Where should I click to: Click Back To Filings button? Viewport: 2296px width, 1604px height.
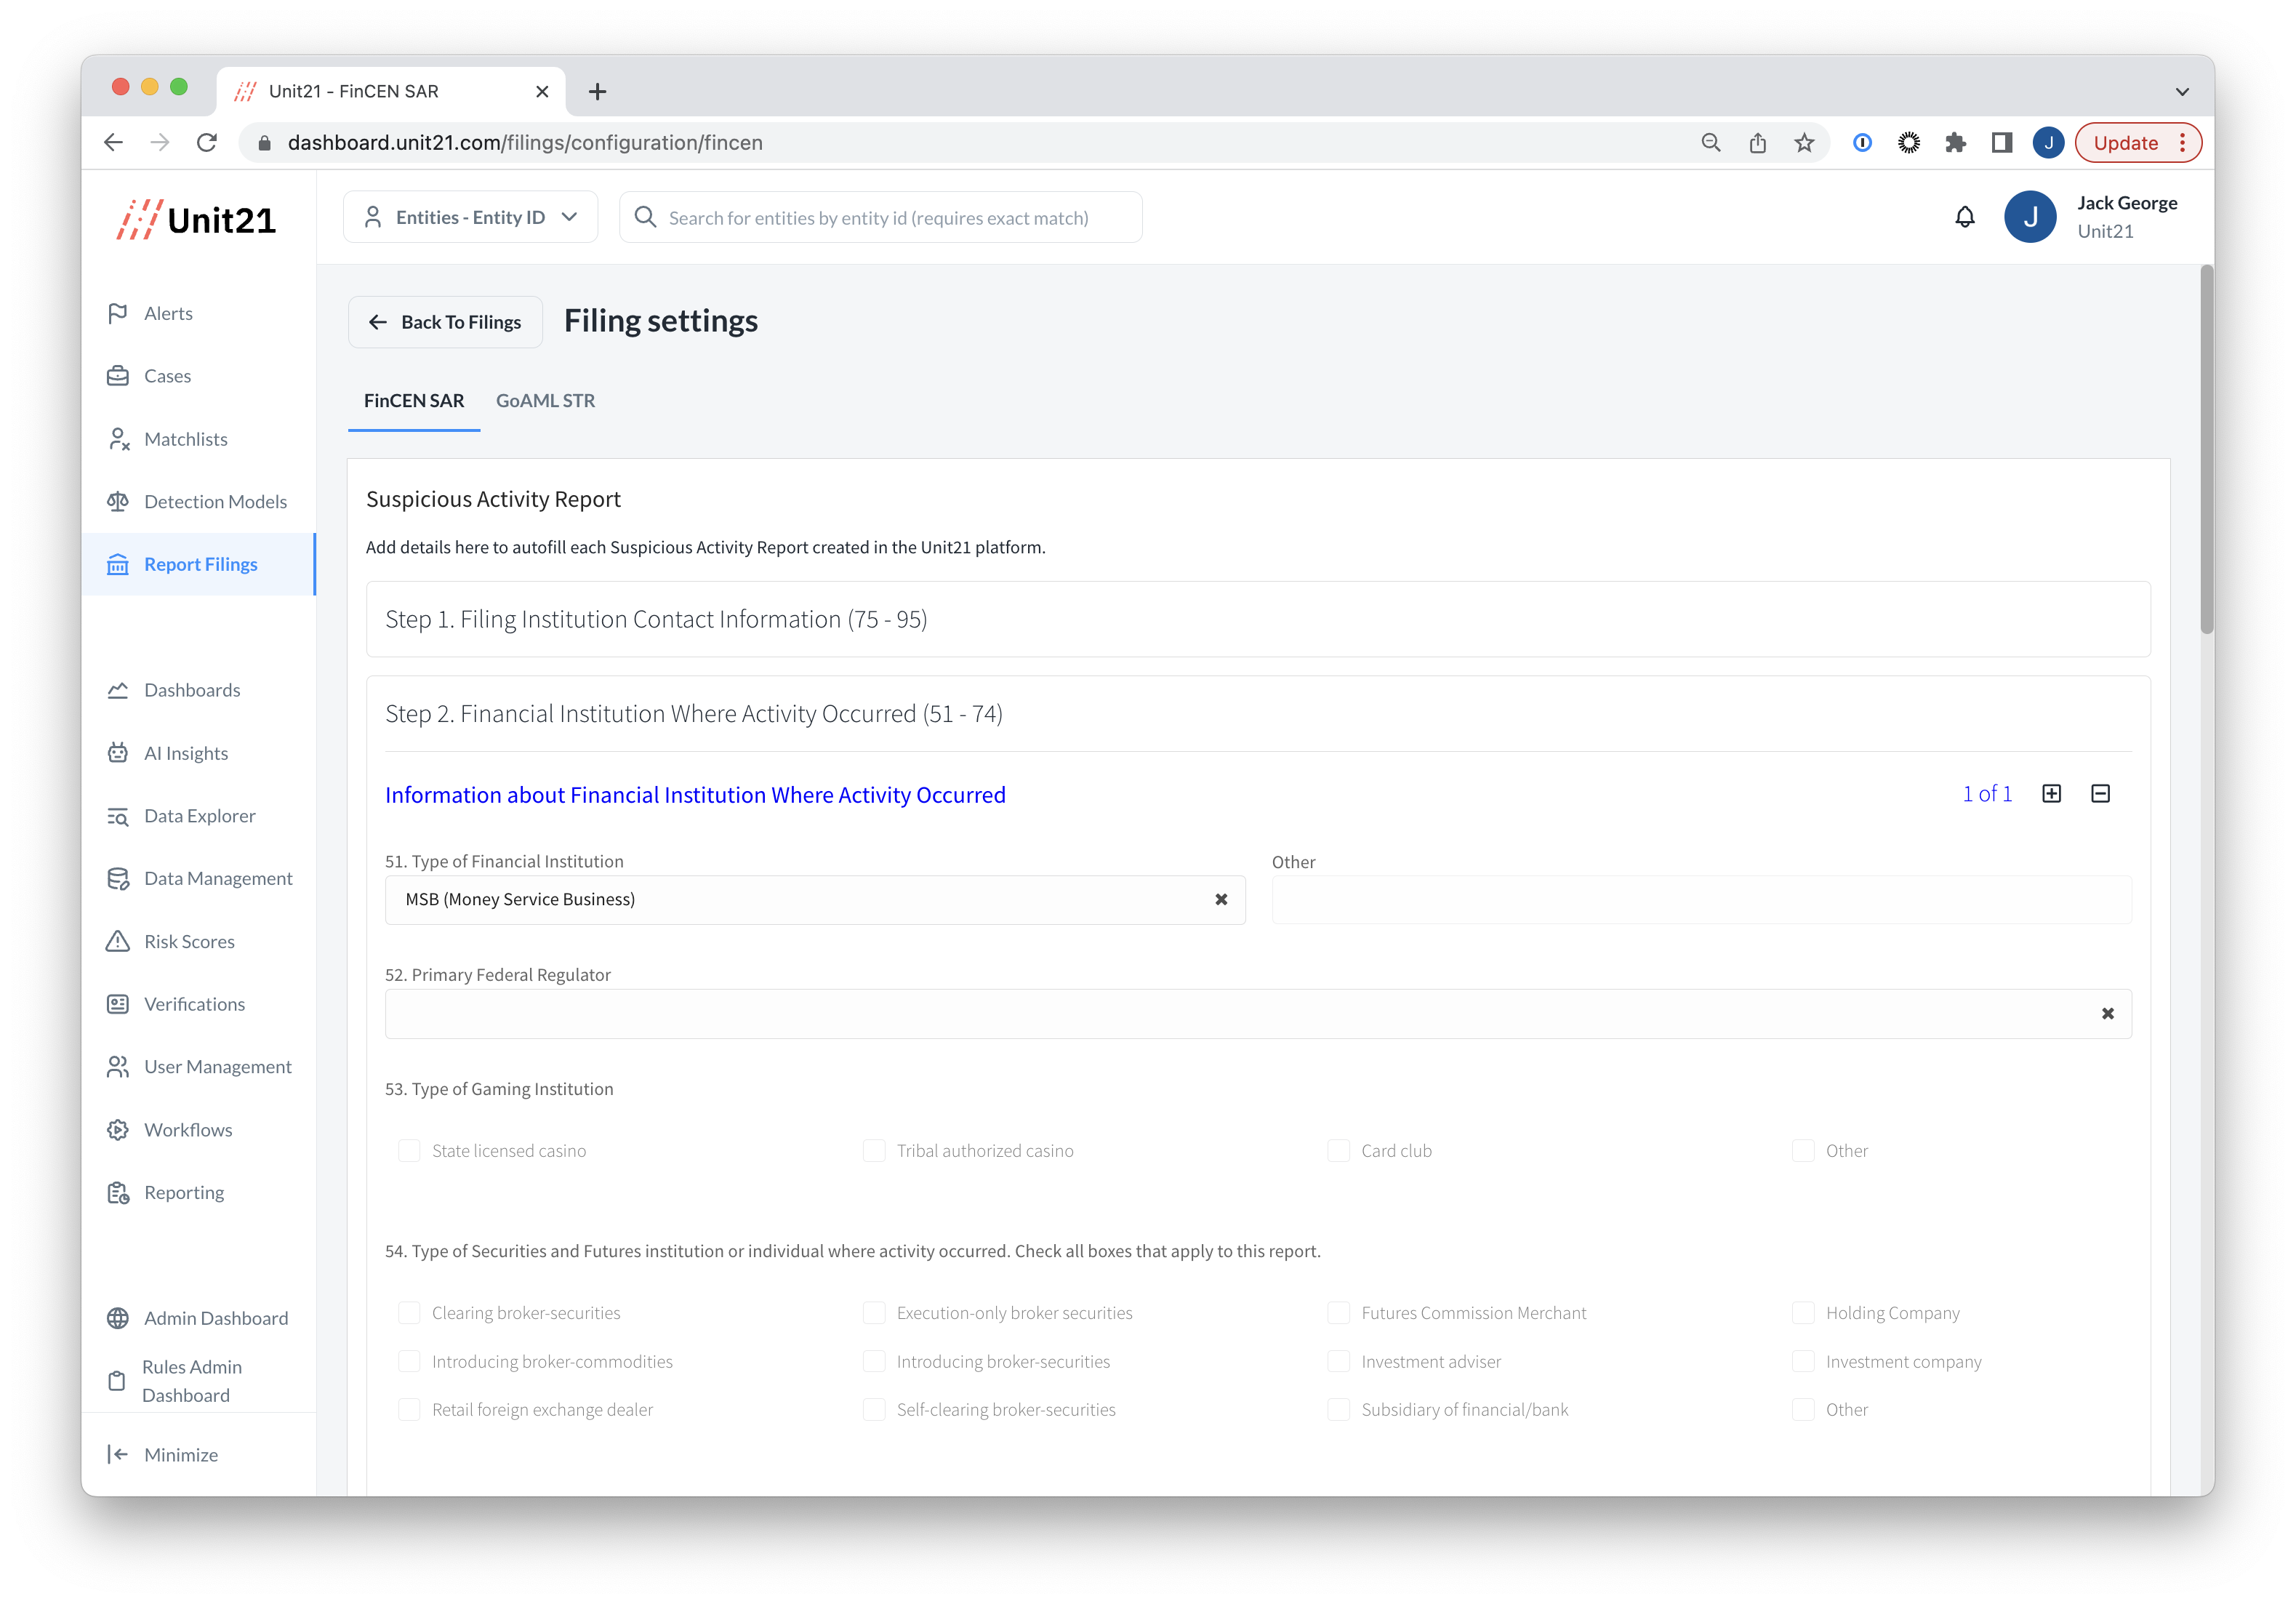coord(445,322)
